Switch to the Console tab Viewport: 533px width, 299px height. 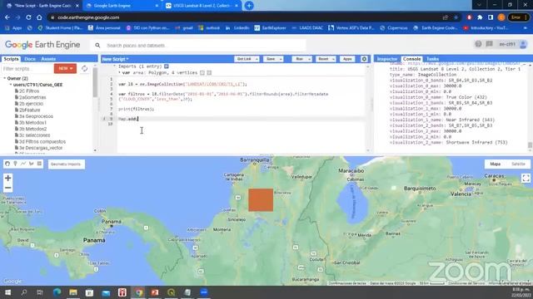pyautogui.click(x=411, y=59)
